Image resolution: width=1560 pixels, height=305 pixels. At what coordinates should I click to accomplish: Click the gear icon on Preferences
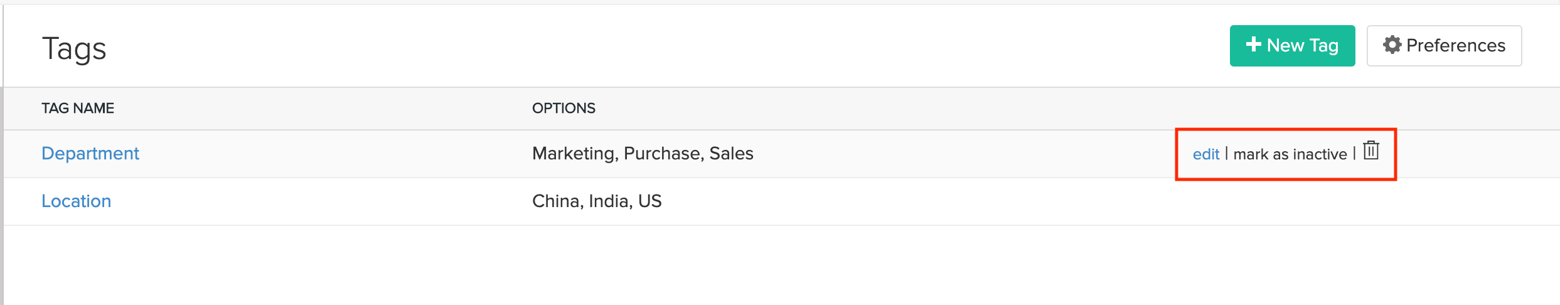click(1392, 45)
